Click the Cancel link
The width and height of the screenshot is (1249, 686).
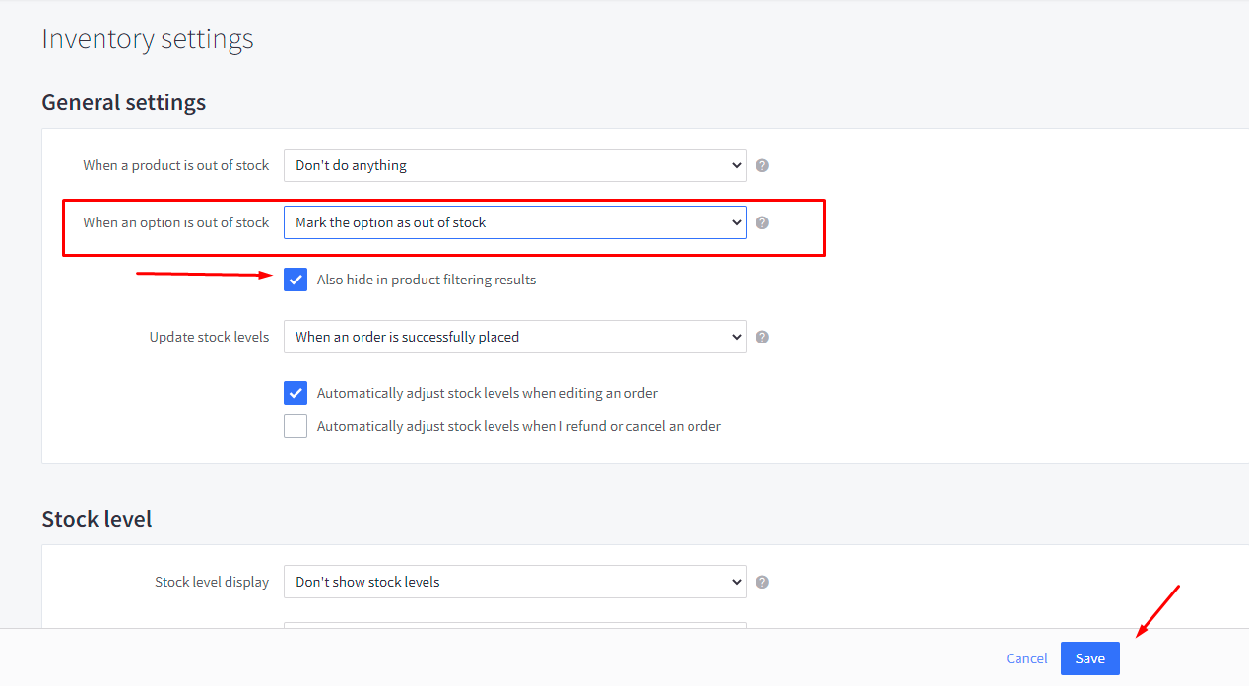coord(1026,658)
